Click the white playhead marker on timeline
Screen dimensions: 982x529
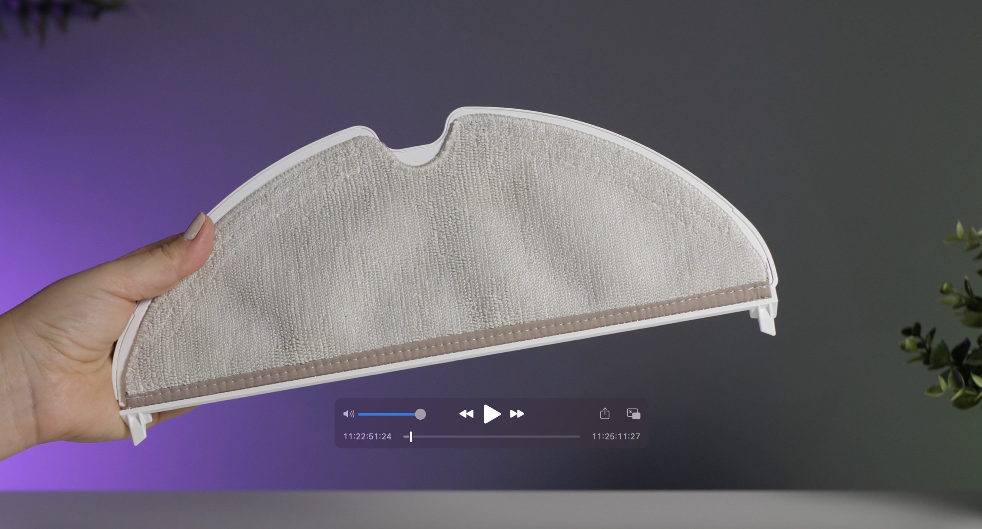pyautogui.click(x=411, y=436)
